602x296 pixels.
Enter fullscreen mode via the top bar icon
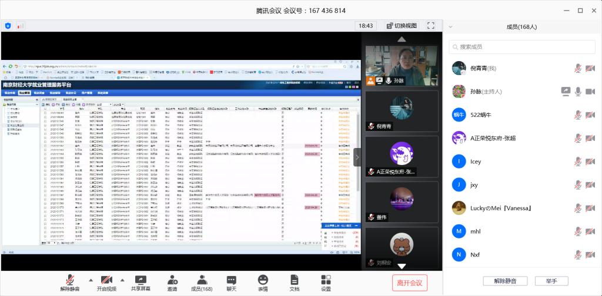tap(431, 26)
